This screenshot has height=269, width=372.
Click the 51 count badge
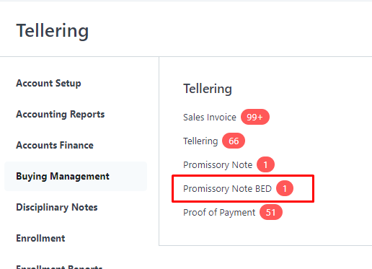(x=271, y=212)
